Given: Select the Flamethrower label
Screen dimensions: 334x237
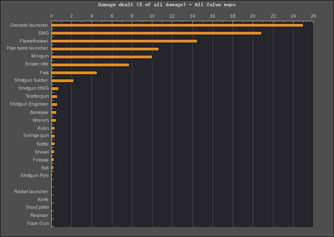Looking at the screenshot, I should point(34,41).
